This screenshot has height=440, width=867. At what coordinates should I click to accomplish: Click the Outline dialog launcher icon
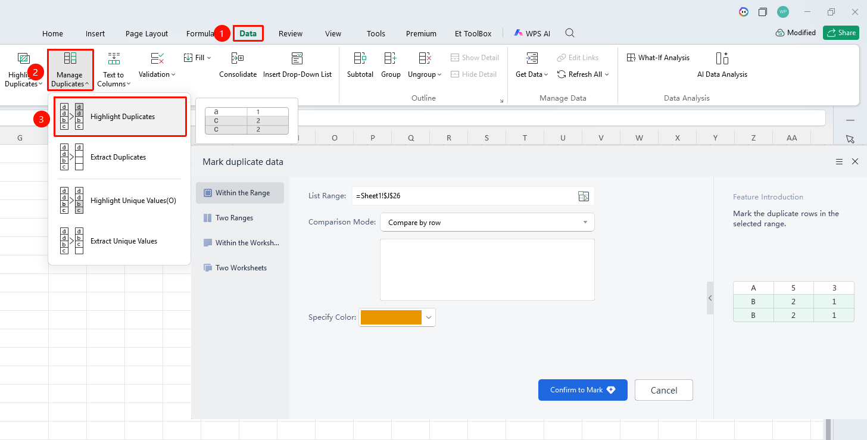pos(502,101)
